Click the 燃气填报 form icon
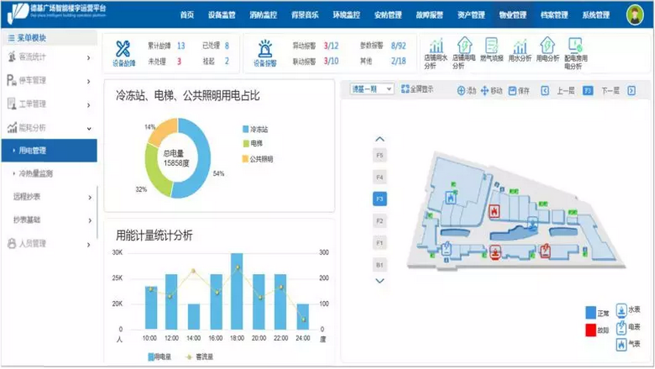The width and height of the screenshot is (655, 369). click(492, 46)
